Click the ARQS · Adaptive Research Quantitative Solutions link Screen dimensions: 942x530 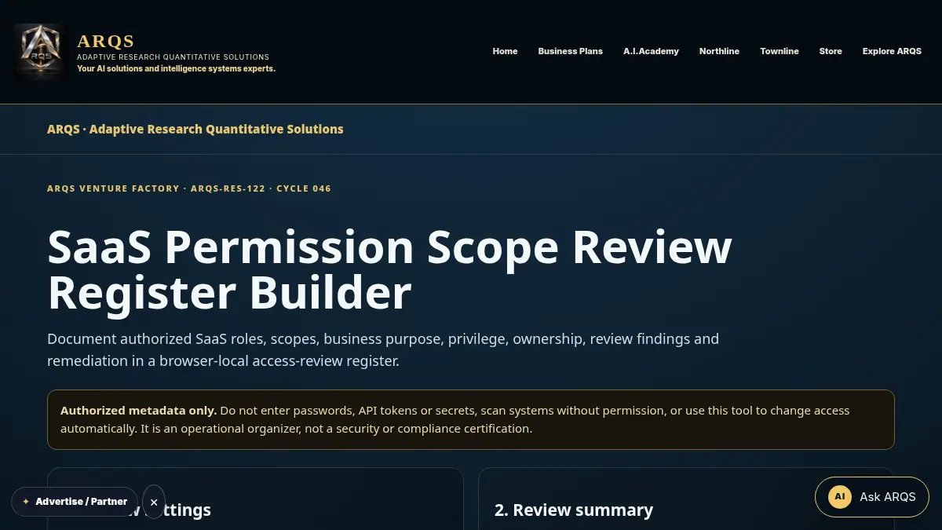tap(195, 129)
